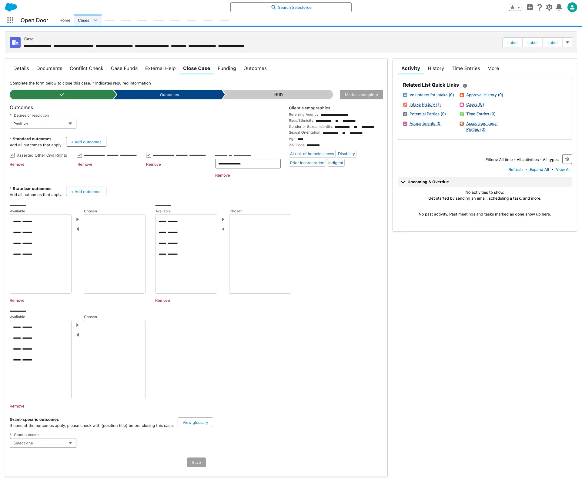The image size is (582, 489).
Task: Click info icon beside Related List Quick Links
Action: pyautogui.click(x=465, y=86)
